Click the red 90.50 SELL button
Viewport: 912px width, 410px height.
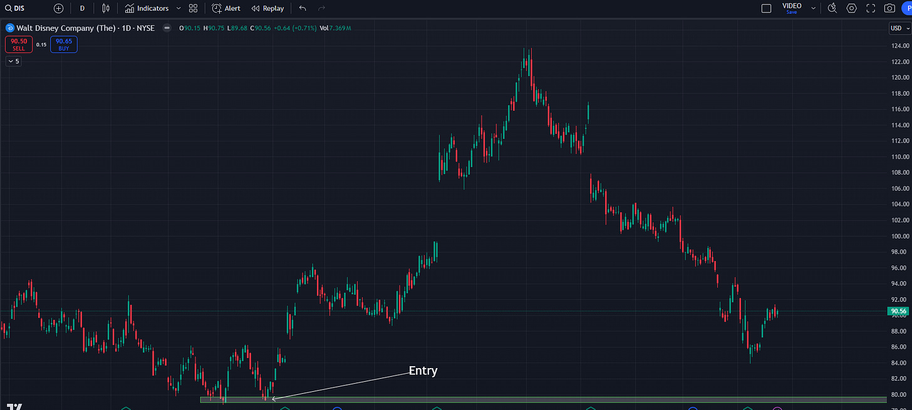pyautogui.click(x=19, y=44)
